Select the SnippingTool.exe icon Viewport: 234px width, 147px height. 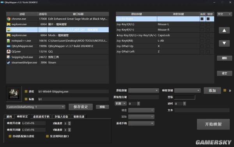pos(9,57)
